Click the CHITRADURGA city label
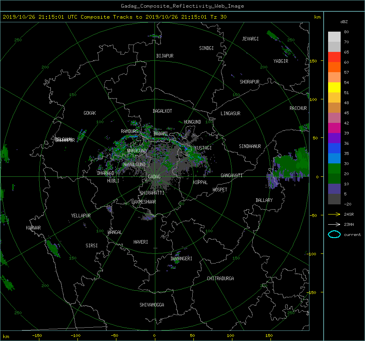This screenshot has width=365, height=341. (220, 279)
